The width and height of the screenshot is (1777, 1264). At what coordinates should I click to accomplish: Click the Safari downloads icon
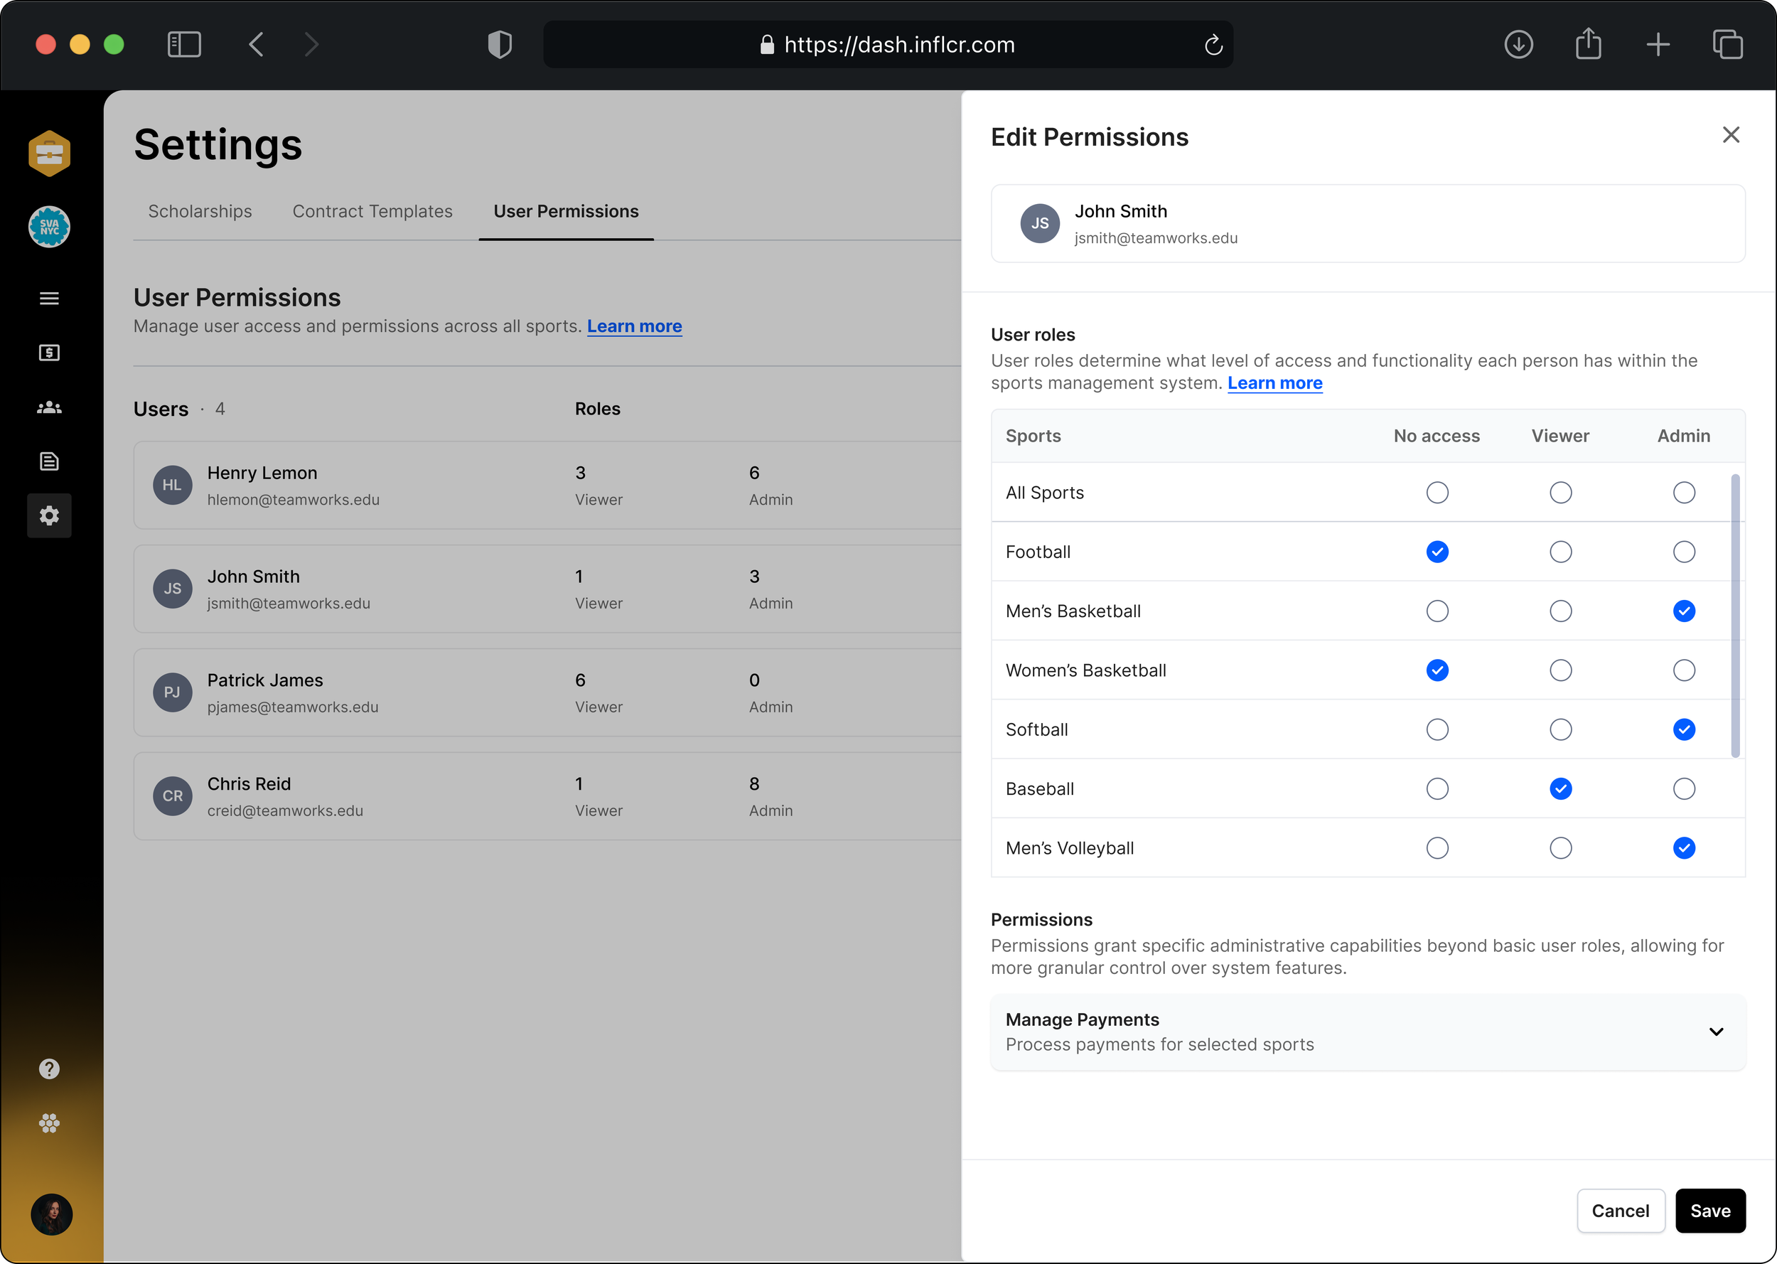coord(1518,44)
